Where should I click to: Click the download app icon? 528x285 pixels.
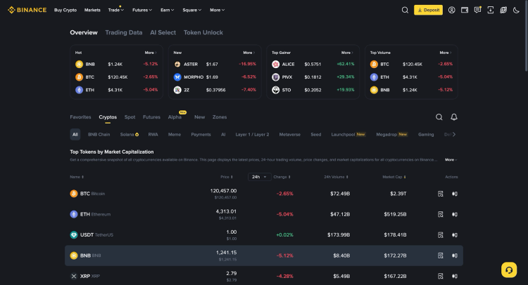491,10
